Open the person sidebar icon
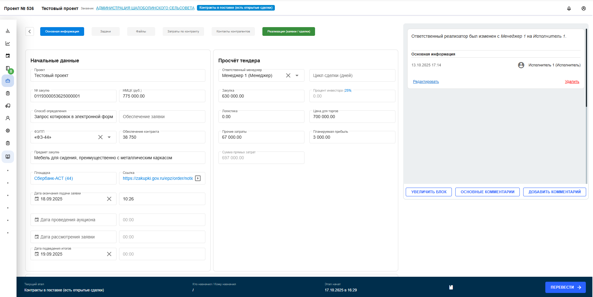The height and width of the screenshot is (297, 593). [8, 118]
